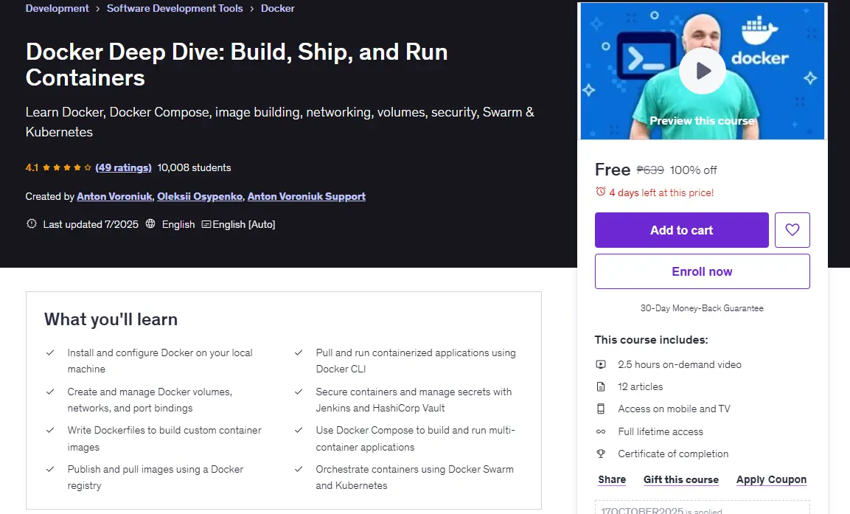Screen dimensions: 850x514
Task: View instructor Anton Voroniuk profile
Action: tap(114, 196)
